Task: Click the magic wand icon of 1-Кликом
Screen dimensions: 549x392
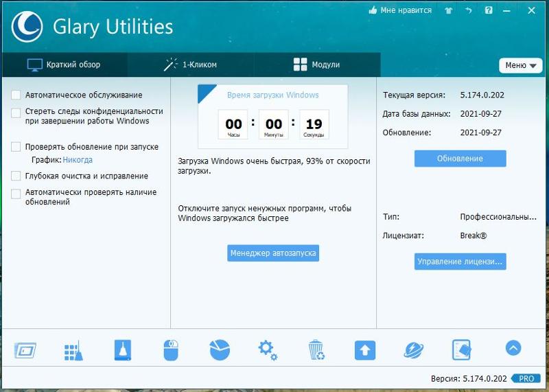Action: coord(170,65)
